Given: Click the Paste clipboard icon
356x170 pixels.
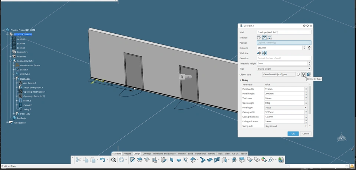Looking at the screenshot, I should (x=93, y=160).
